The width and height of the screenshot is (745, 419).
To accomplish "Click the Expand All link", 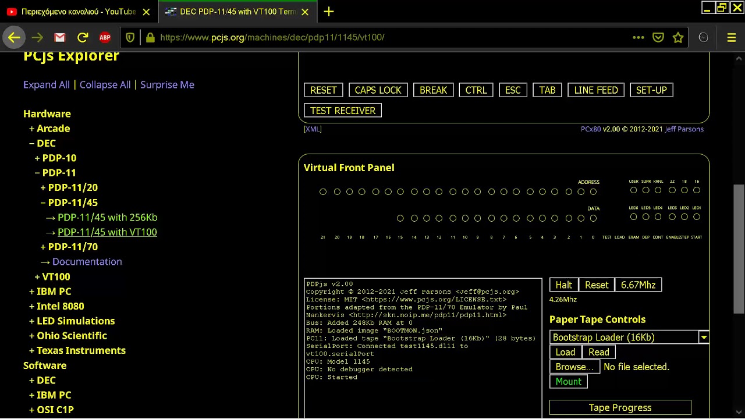I will coord(46,84).
